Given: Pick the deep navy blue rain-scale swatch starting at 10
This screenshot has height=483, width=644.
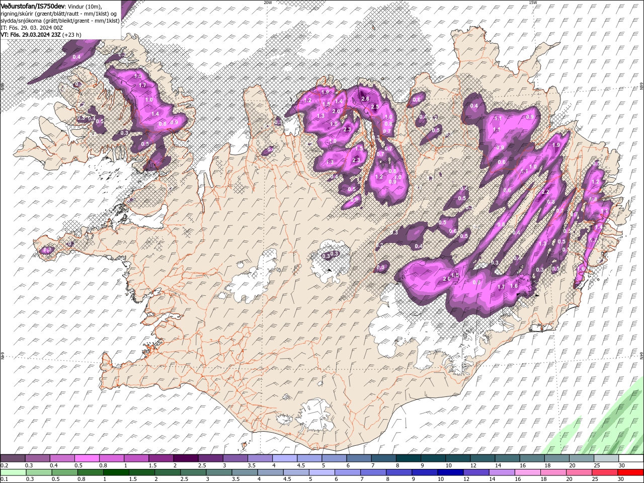Looking at the screenshot, I should click(x=450, y=472).
